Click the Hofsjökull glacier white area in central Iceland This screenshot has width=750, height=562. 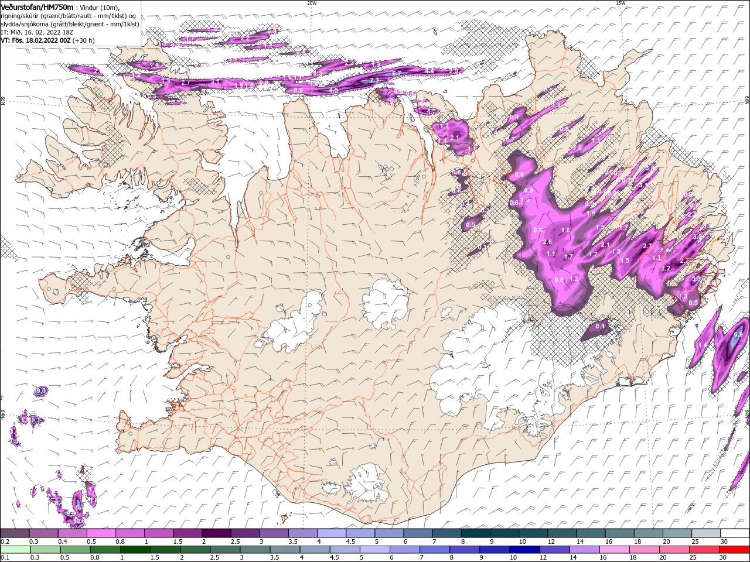pos(386,303)
